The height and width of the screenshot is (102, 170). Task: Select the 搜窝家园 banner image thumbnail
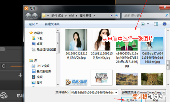point(76,82)
